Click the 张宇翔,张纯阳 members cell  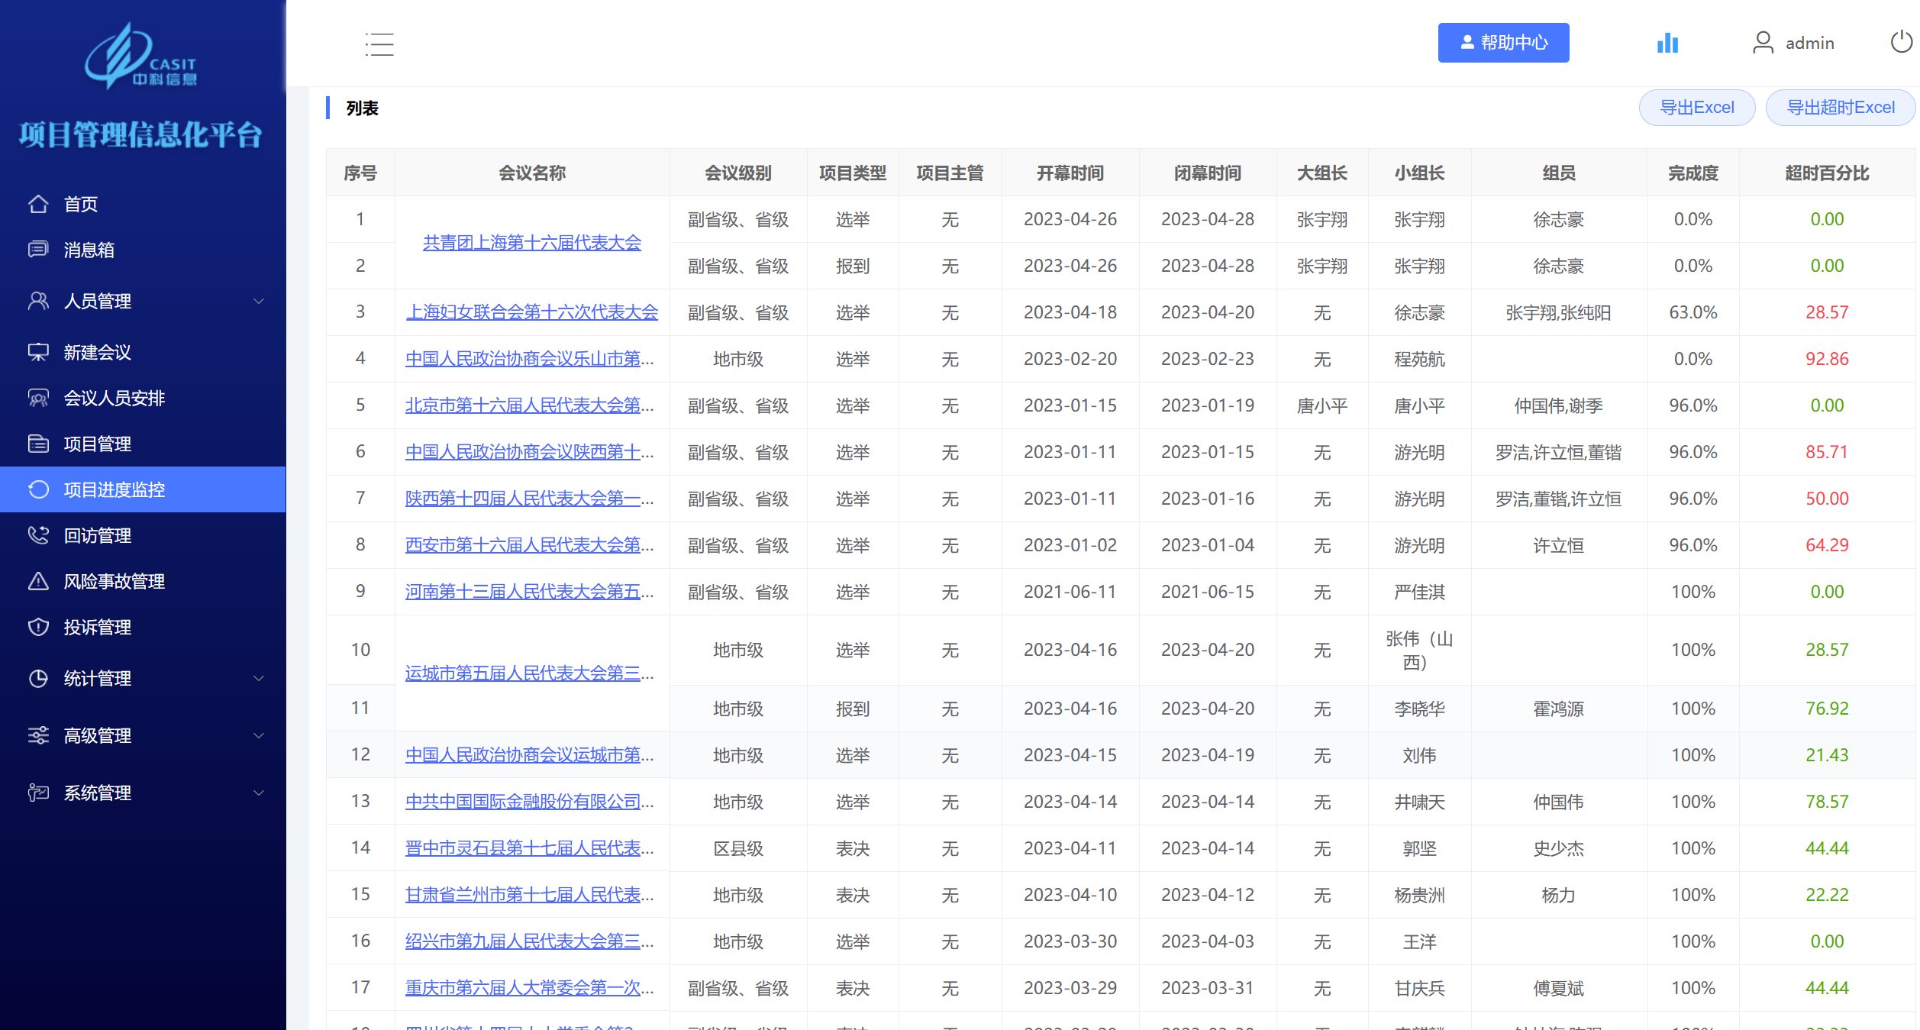[1558, 312]
